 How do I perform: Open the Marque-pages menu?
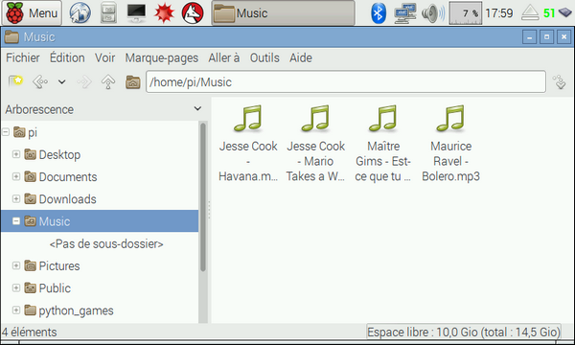click(162, 57)
